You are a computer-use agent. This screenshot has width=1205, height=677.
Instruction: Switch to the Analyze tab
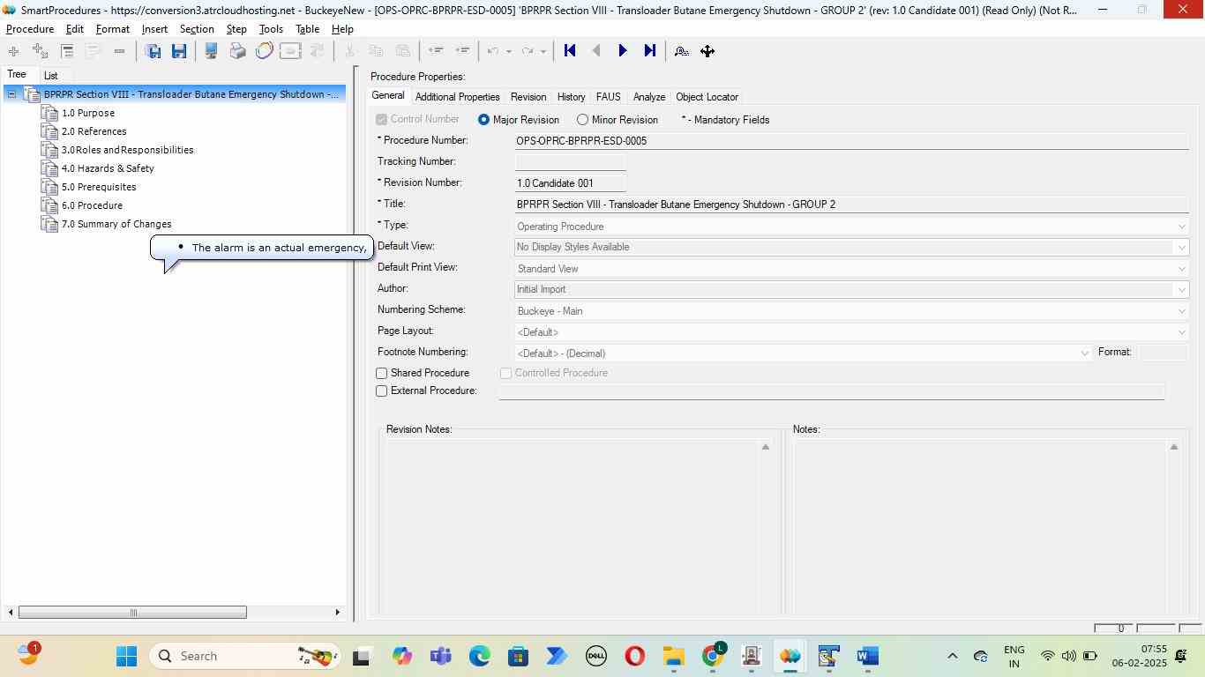click(x=648, y=97)
